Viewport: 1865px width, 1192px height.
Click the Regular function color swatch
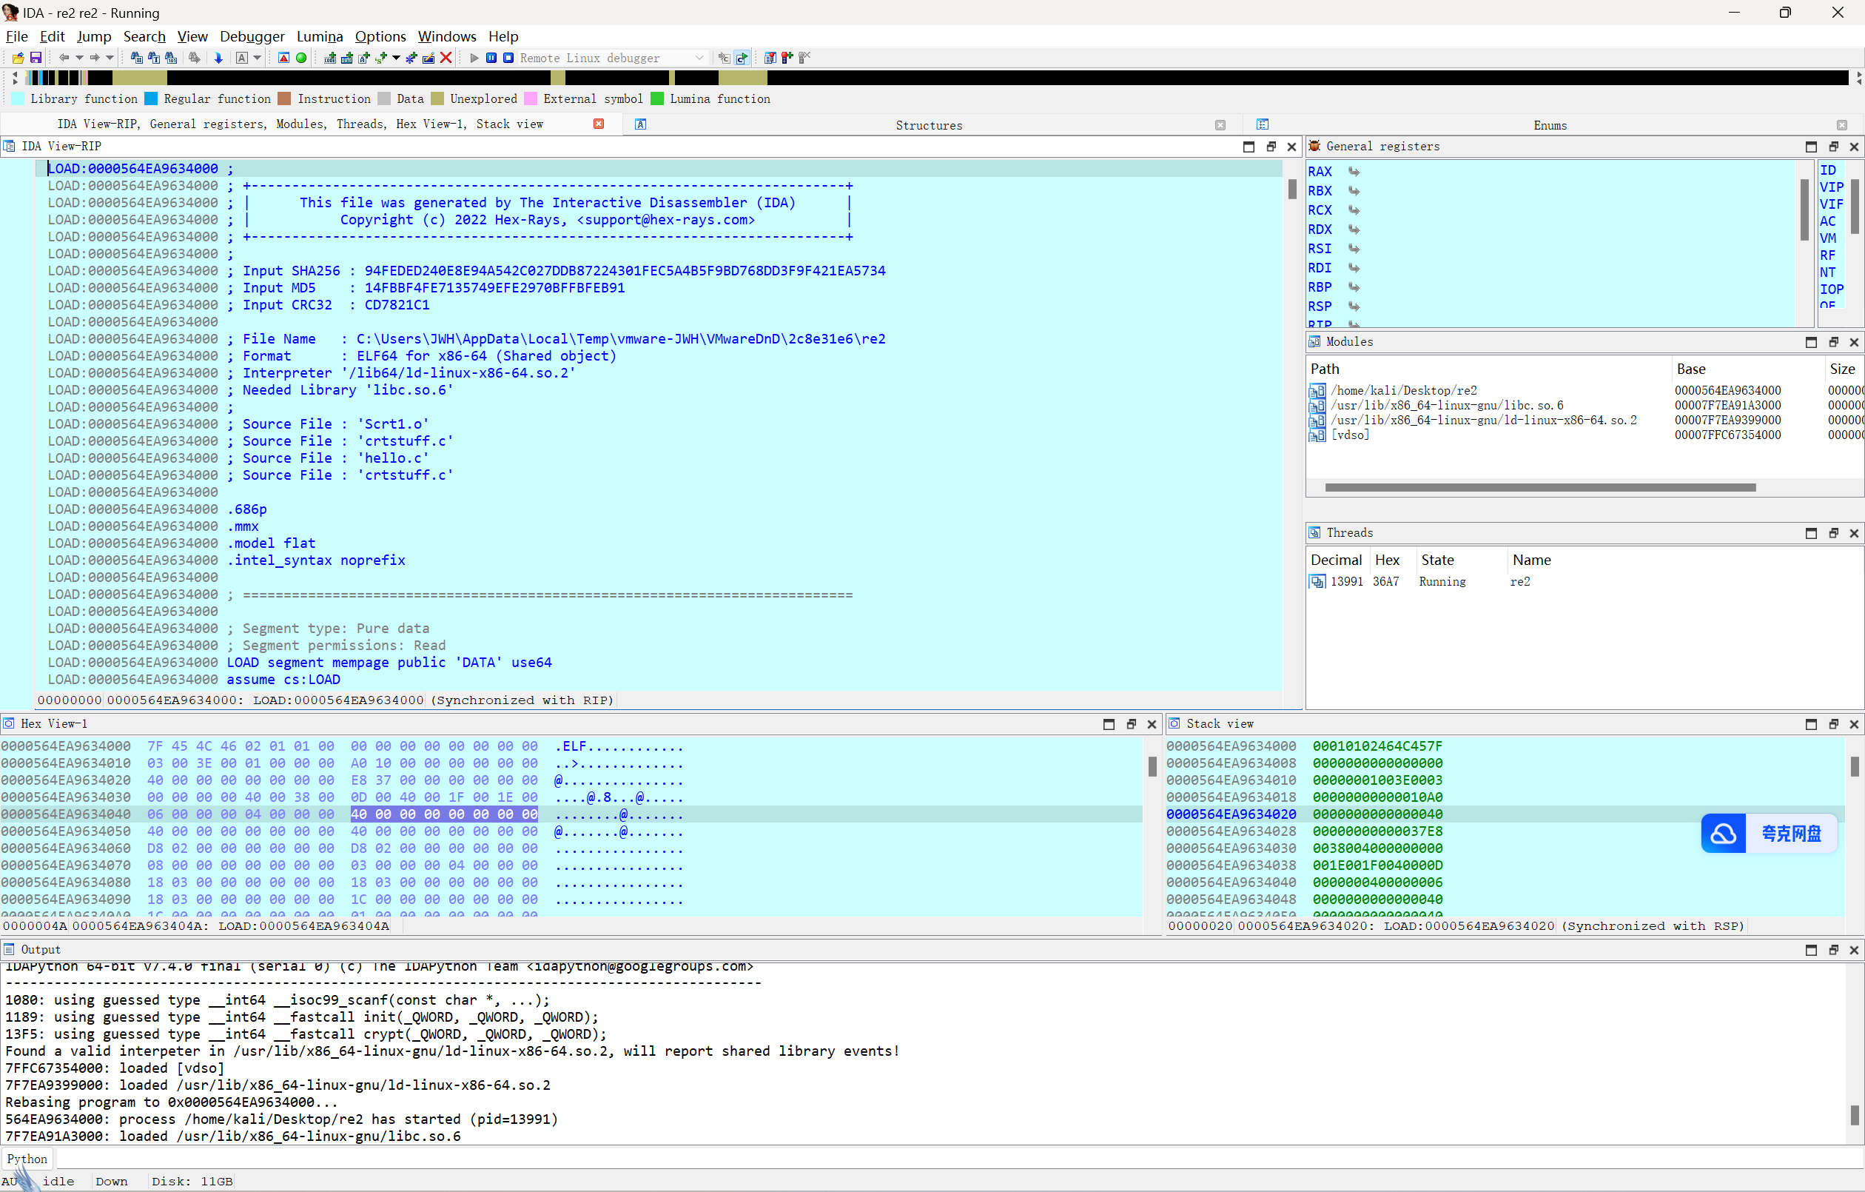point(151,98)
